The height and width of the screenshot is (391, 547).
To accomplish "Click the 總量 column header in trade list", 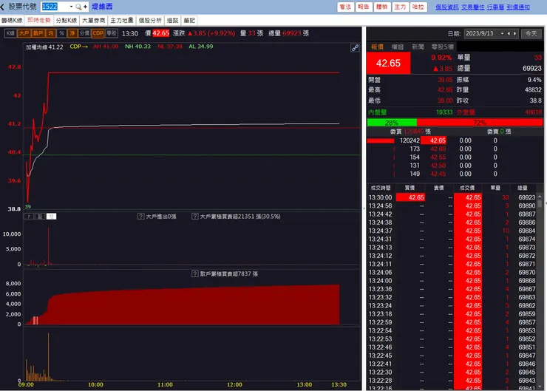I will (523, 188).
